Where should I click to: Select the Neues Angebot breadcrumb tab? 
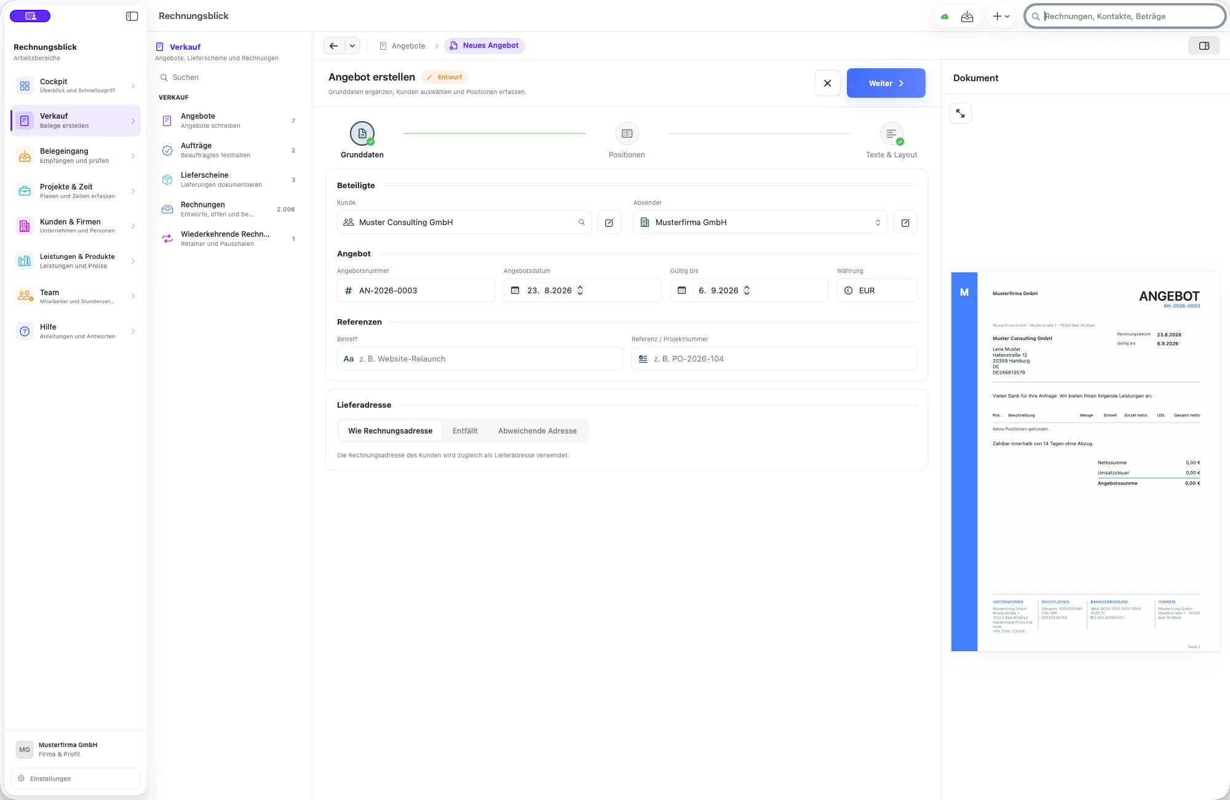coord(485,46)
